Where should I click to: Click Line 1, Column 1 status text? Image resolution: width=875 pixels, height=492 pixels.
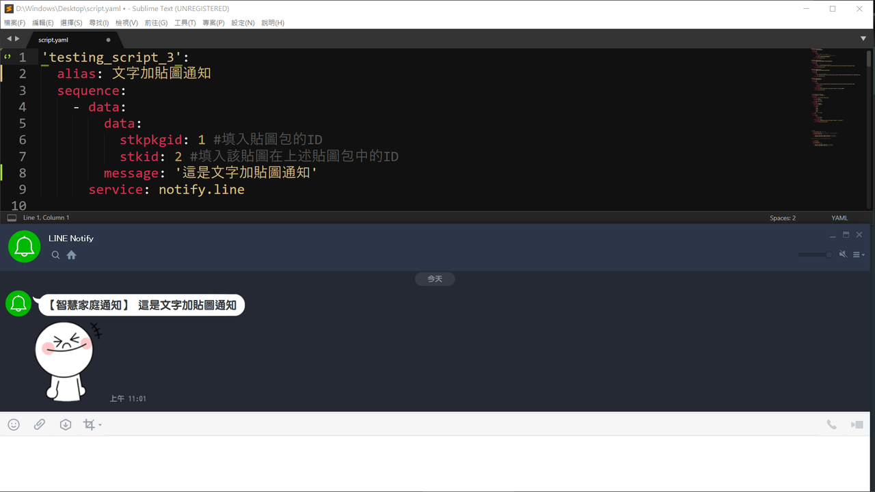(x=46, y=218)
